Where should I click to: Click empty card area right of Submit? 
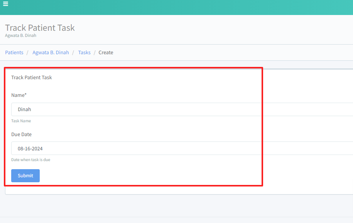coord(154,176)
